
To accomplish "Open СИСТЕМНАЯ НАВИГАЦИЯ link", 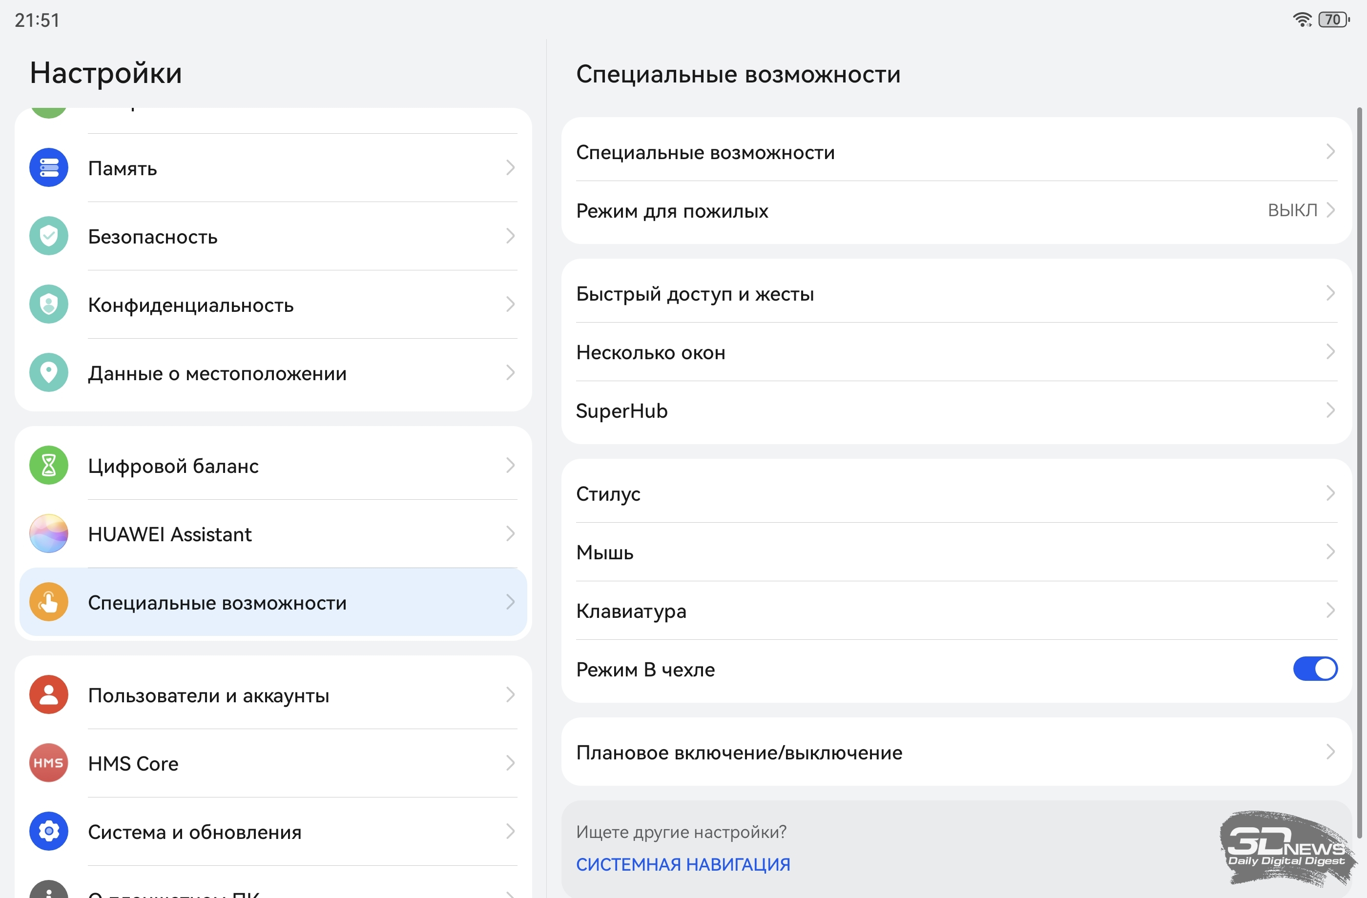I will coord(683,864).
